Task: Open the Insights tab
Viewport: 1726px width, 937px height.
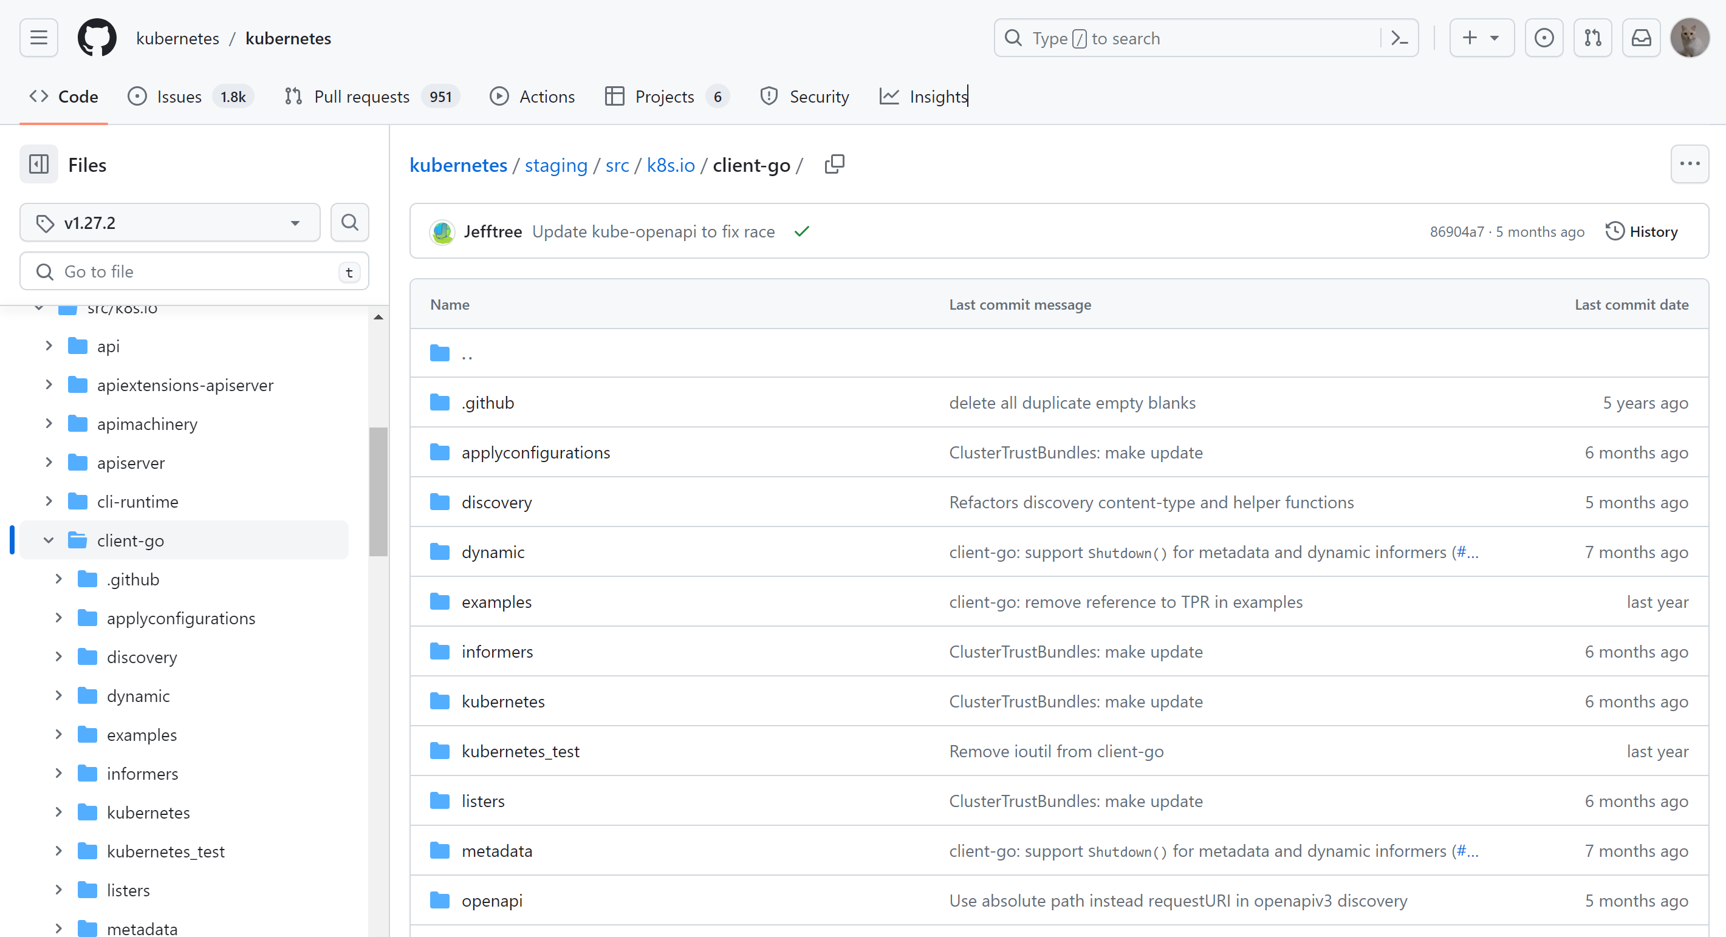Action: pyautogui.click(x=924, y=97)
